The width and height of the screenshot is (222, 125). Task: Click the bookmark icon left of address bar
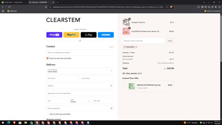pyautogui.click(x=46, y=7)
